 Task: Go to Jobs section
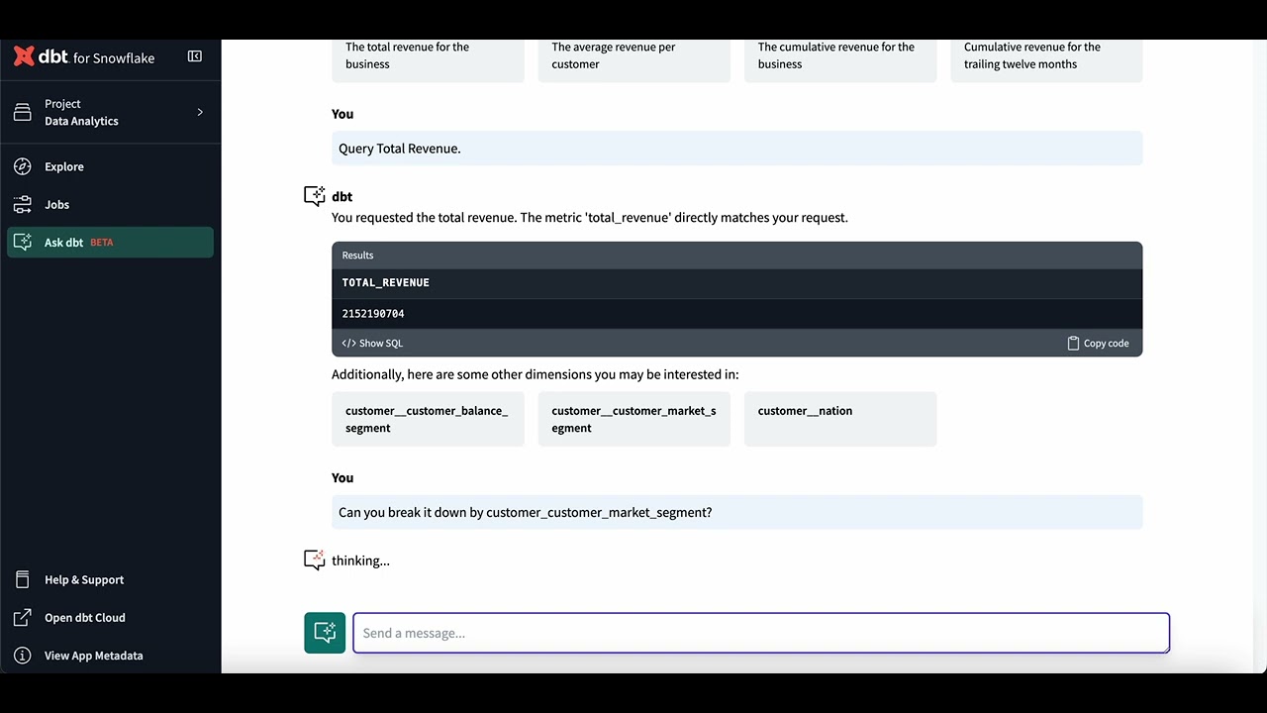[x=110, y=204]
